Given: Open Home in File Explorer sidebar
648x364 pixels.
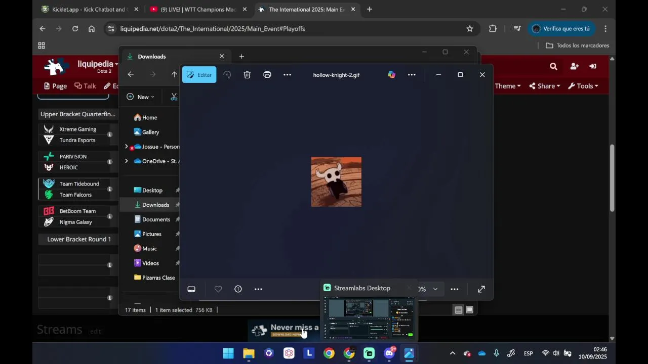Looking at the screenshot, I should click(146, 118).
